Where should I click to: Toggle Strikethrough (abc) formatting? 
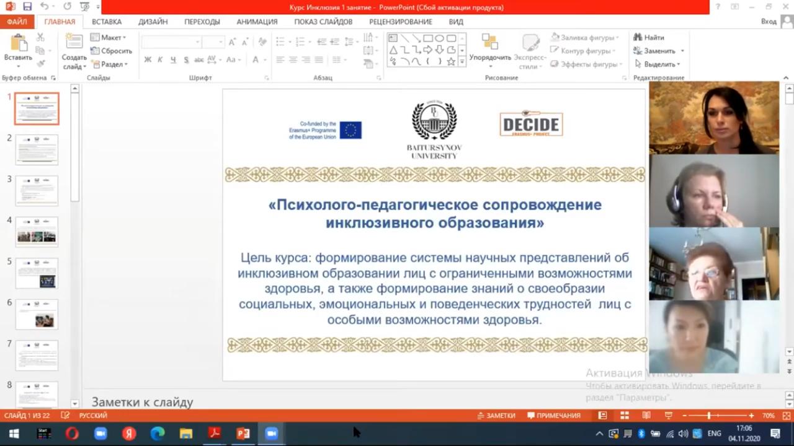coord(199,60)
